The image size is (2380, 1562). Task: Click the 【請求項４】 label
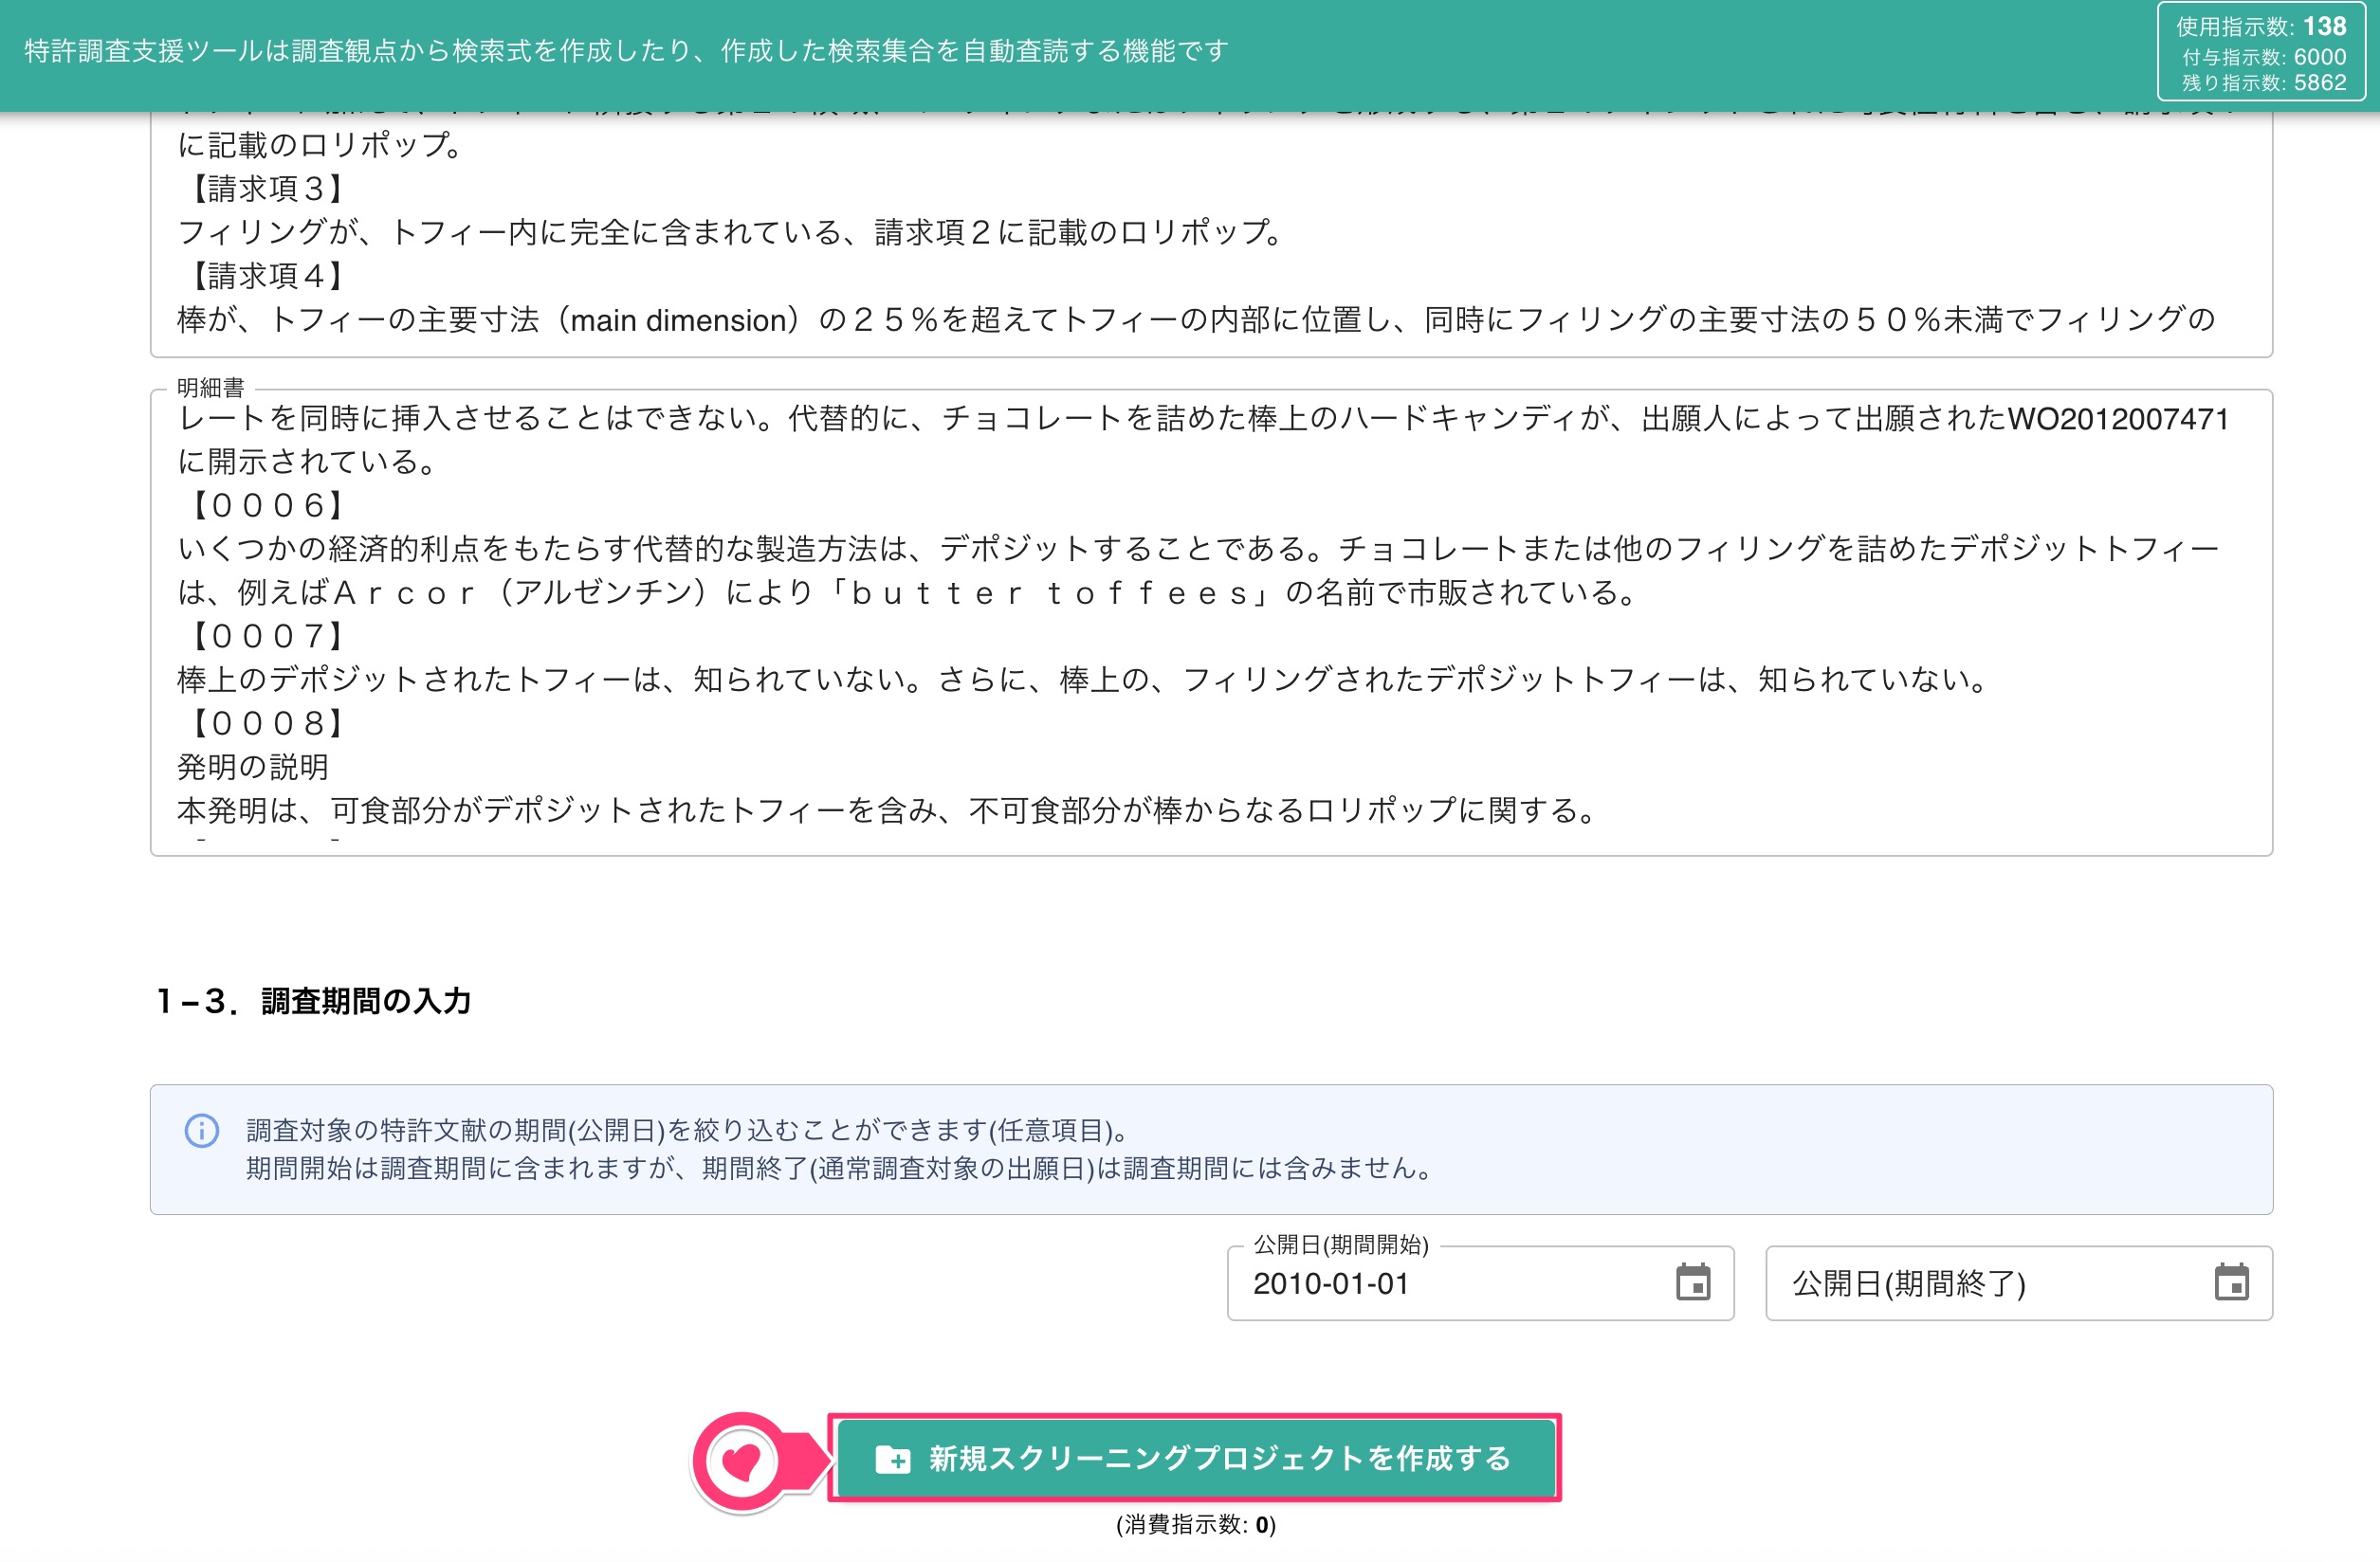[x=265, y=276]
